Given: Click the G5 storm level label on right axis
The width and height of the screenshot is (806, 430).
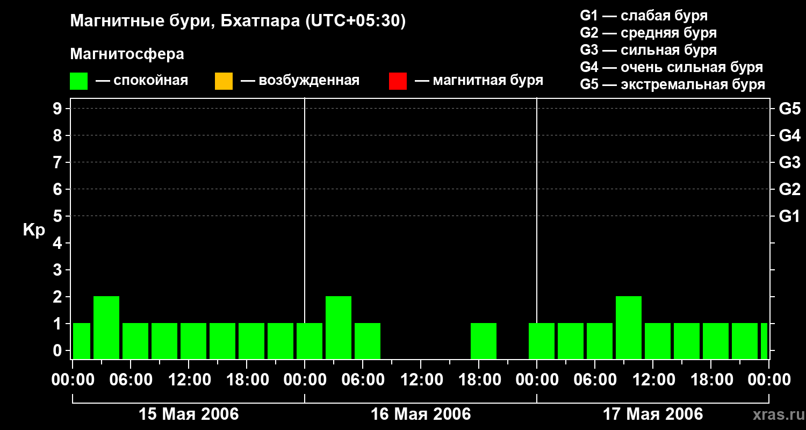Looking at the screenshot, I should (x=789, y=109).
